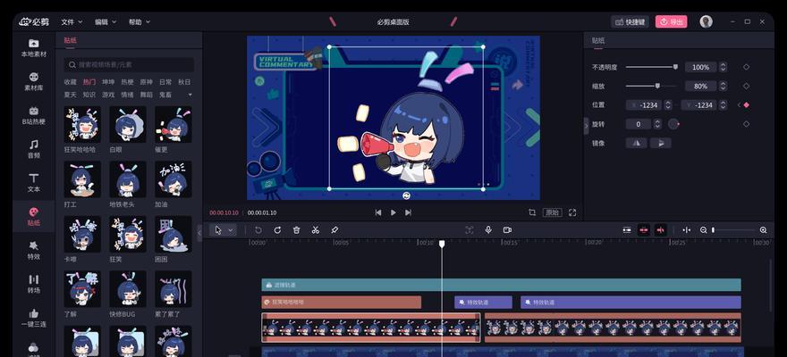Select the 游戏 sticker category tab
The height and width of the screenshot is (357, 787).
(x=108, y=94)
